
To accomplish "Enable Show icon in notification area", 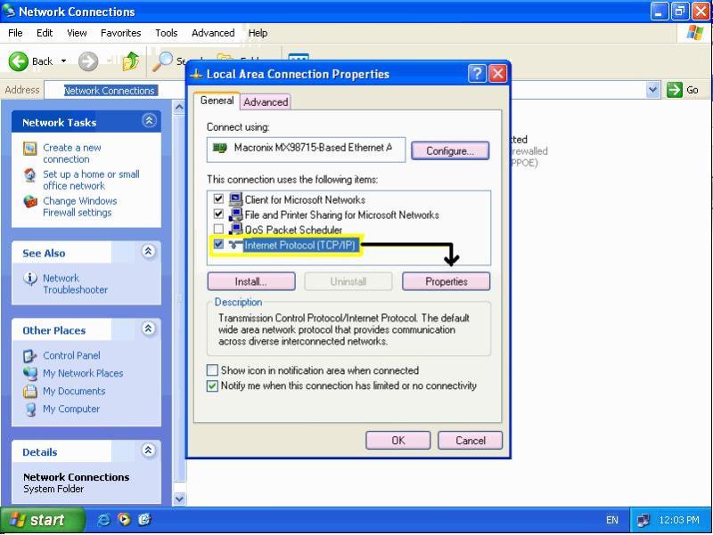I will coord(212,370).
